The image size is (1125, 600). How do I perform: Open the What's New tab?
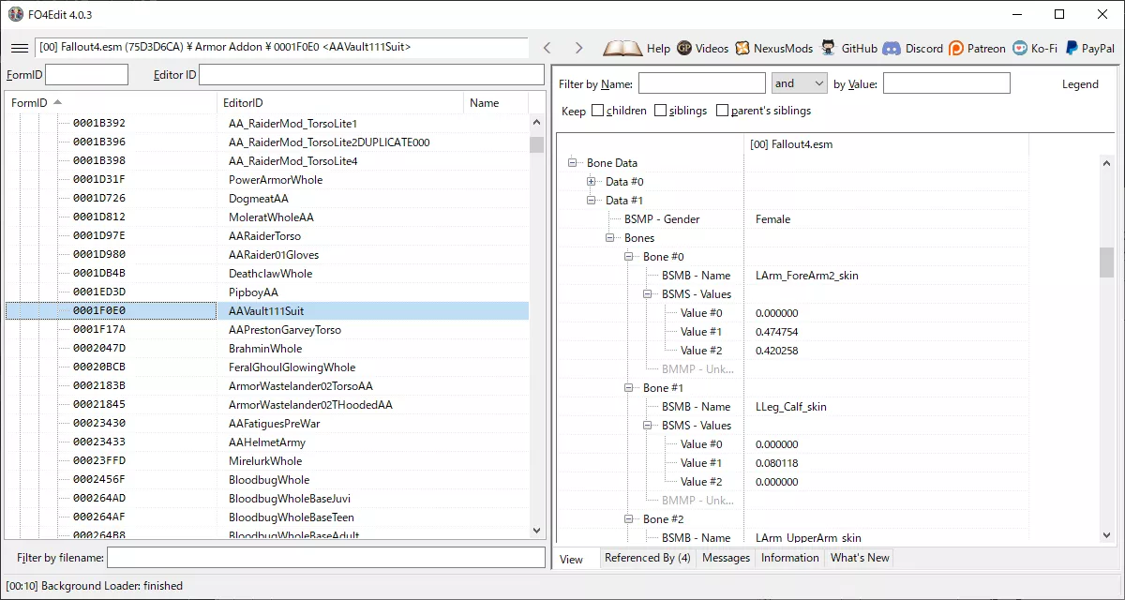860,558
